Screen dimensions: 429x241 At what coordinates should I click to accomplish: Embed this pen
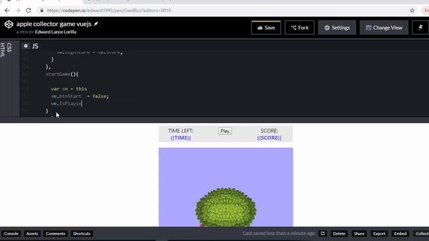pos(400,234)
